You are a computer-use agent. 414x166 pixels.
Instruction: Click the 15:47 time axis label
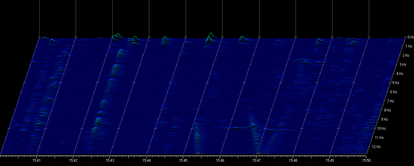(x=256, y=160)
